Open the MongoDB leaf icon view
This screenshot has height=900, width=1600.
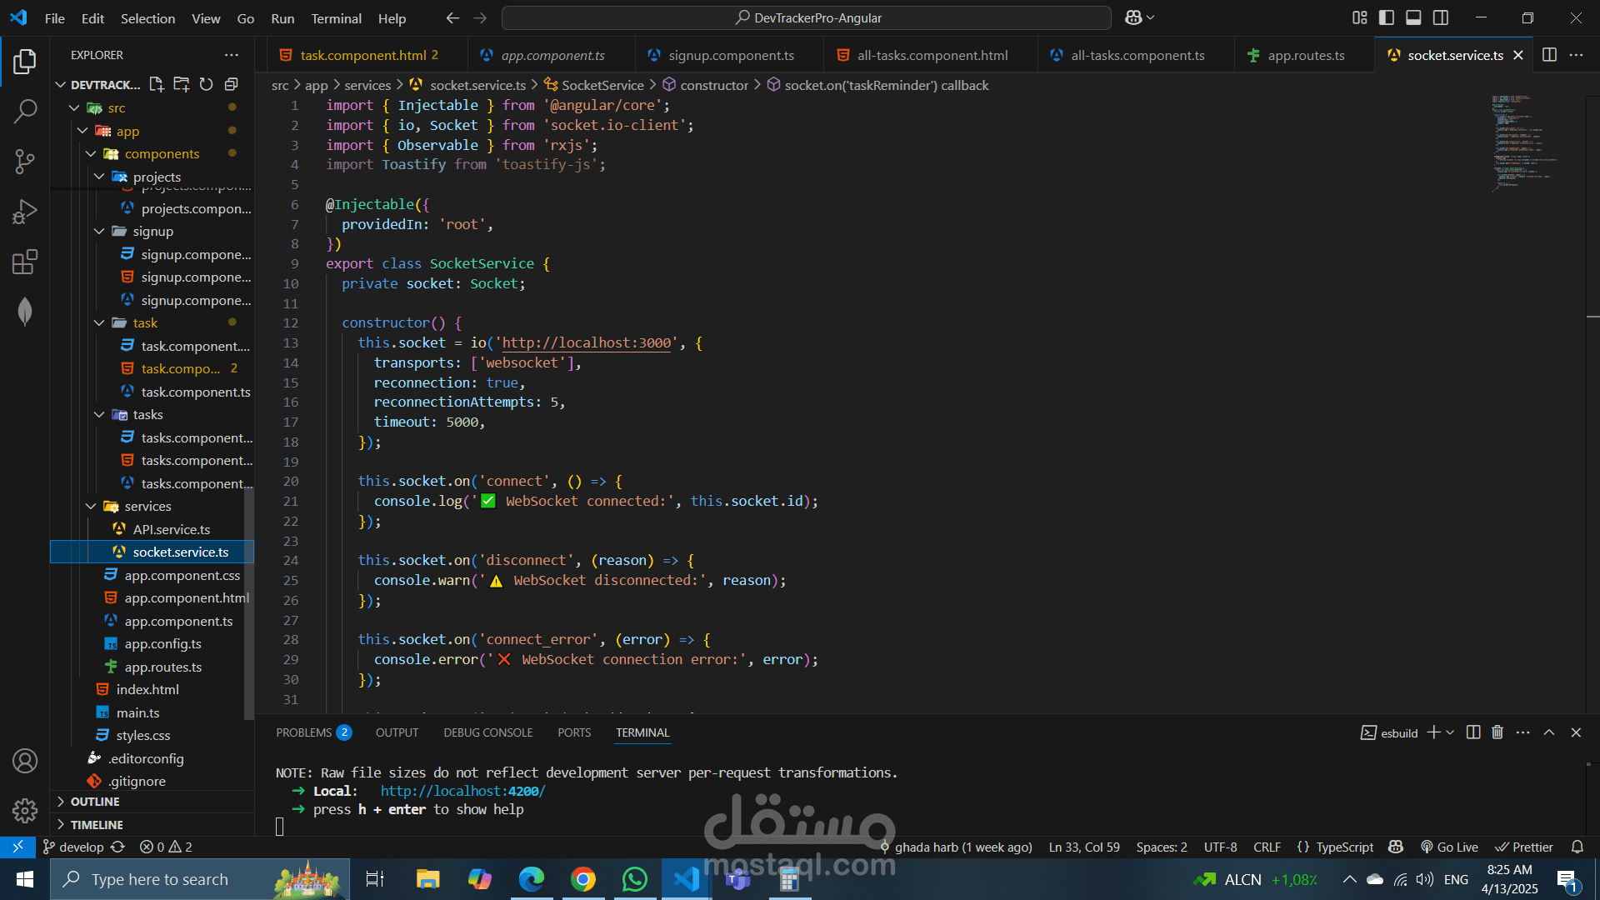point(25,312)
